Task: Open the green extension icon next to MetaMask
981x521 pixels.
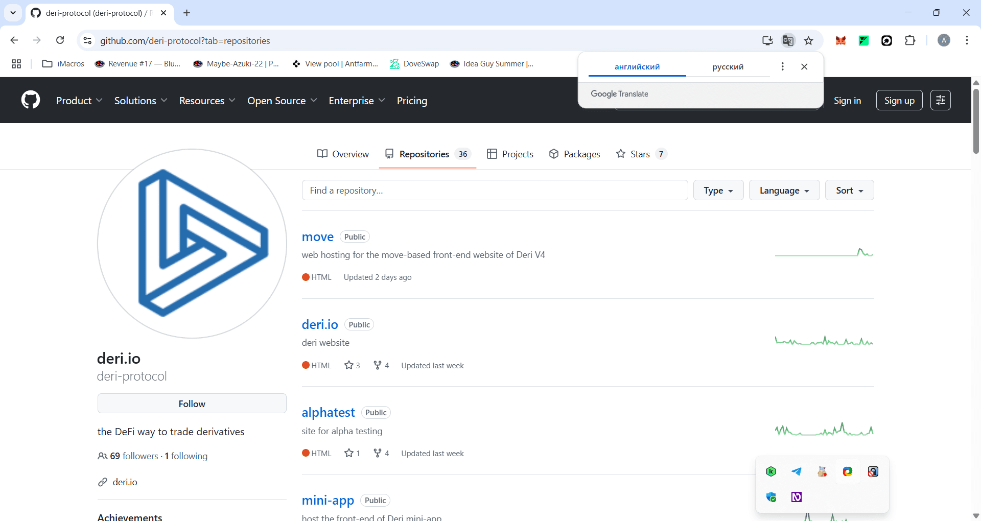Action: coord(863,41)
